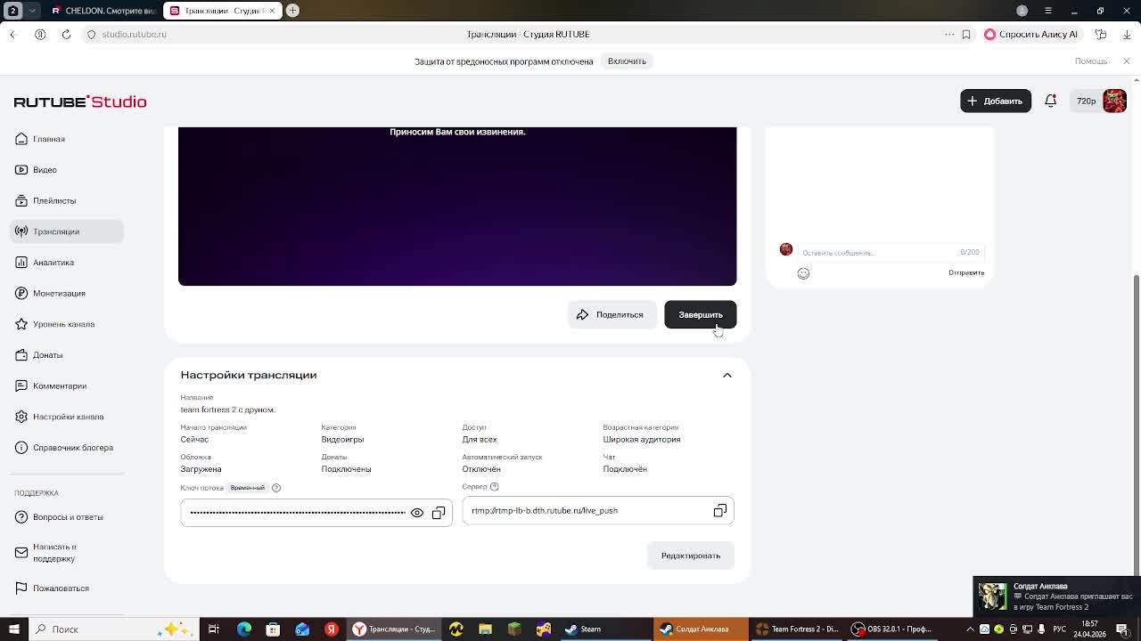The image size is (1141, 641).
Task: Click the Добавить button
Action: (x=996, y=101)
